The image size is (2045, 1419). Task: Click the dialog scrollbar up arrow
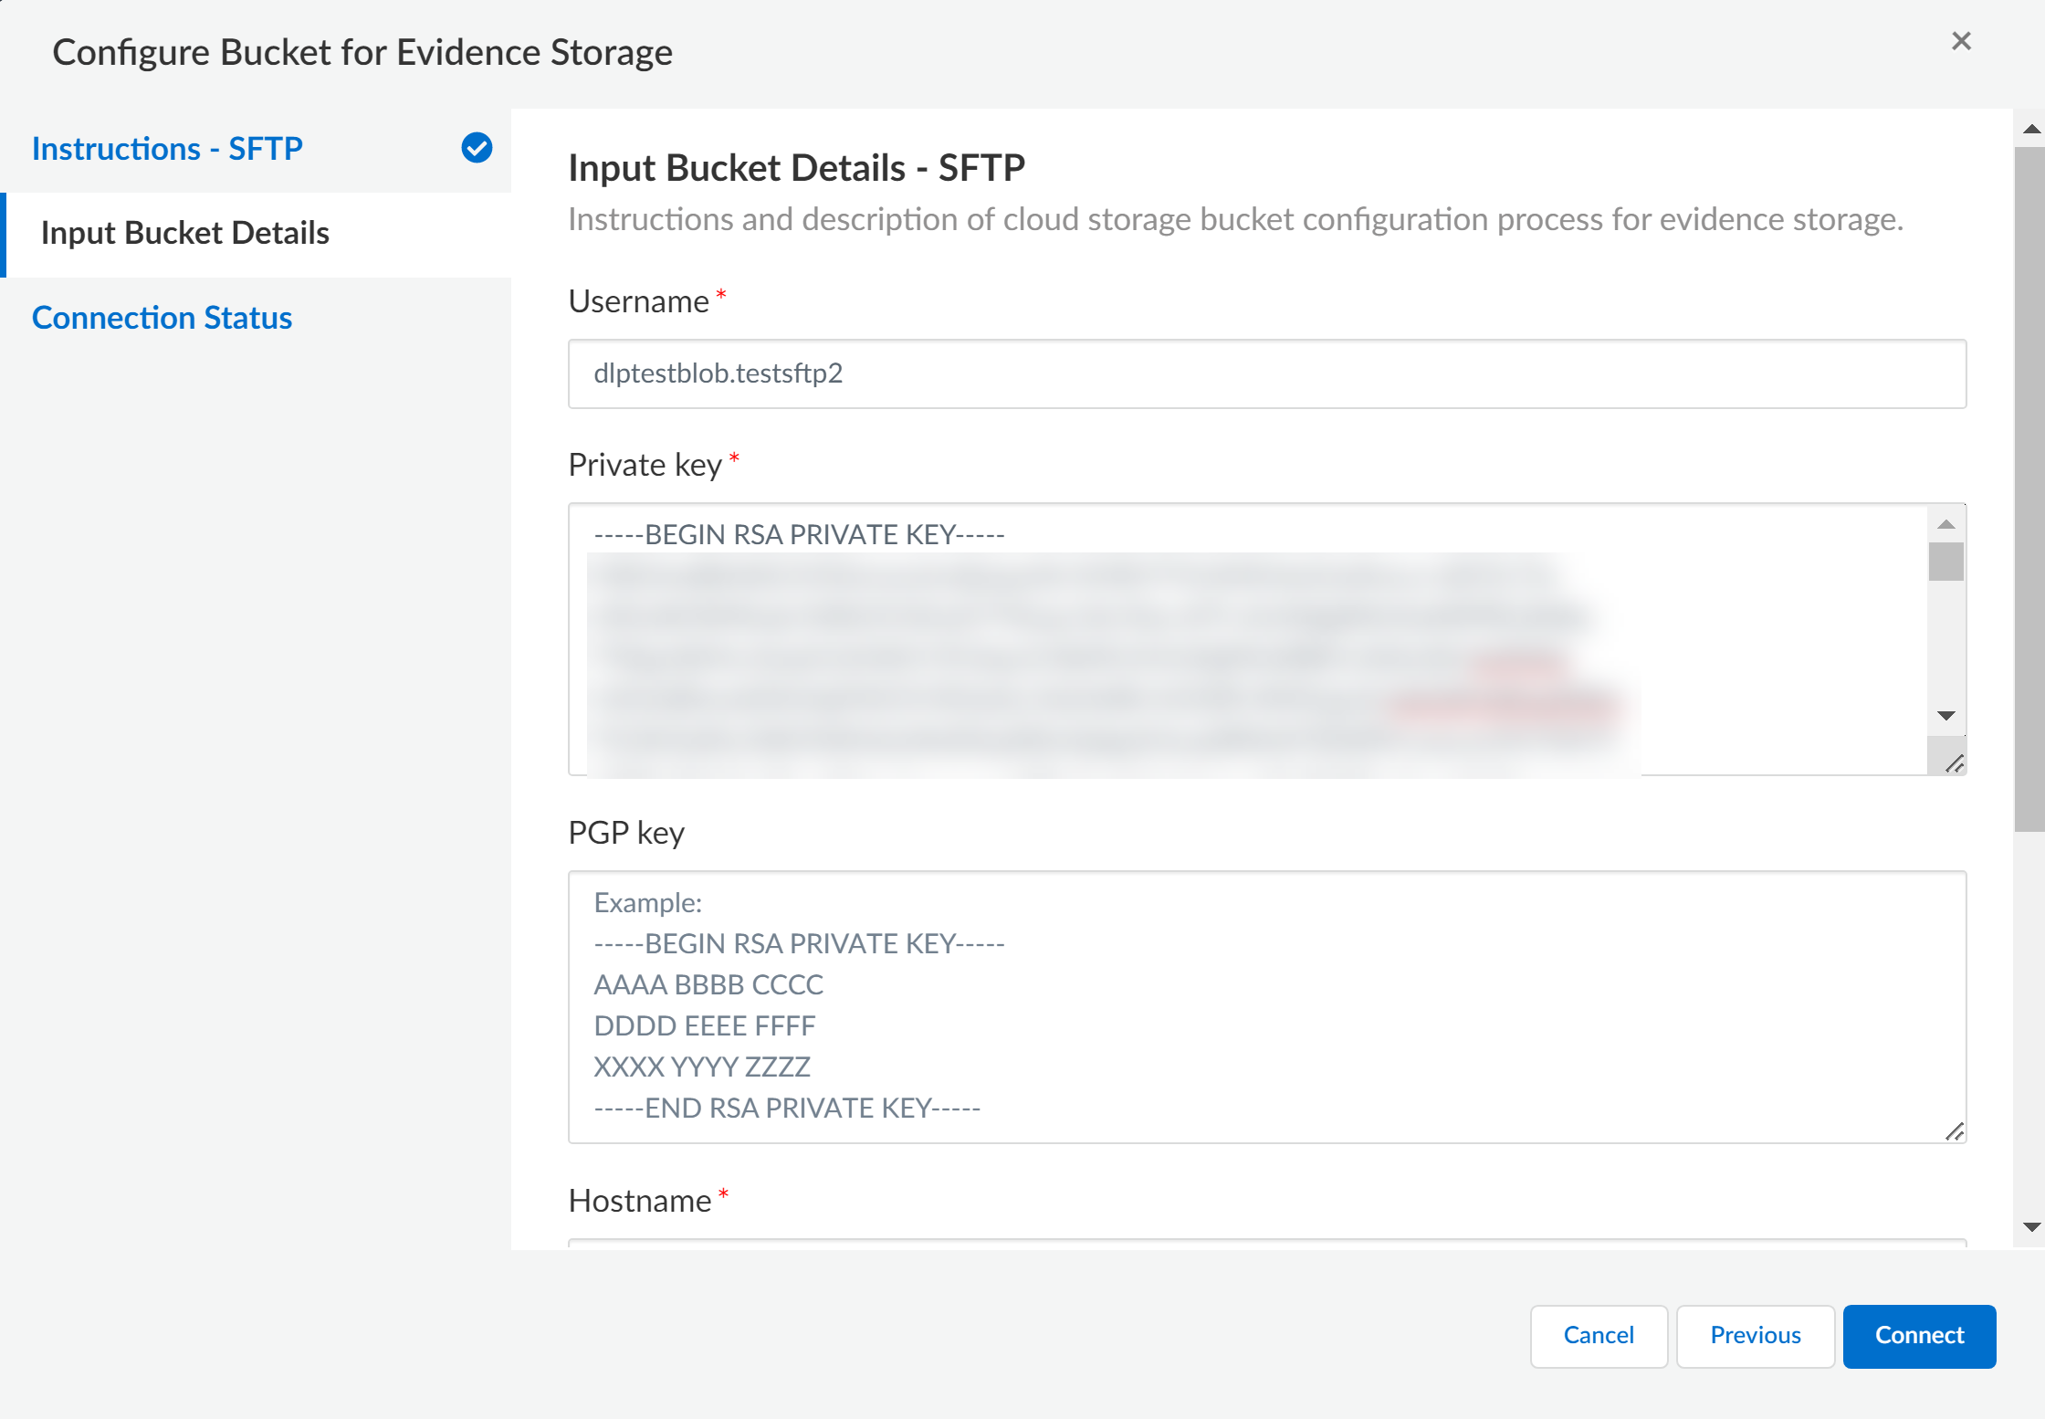pos(2031,129)
